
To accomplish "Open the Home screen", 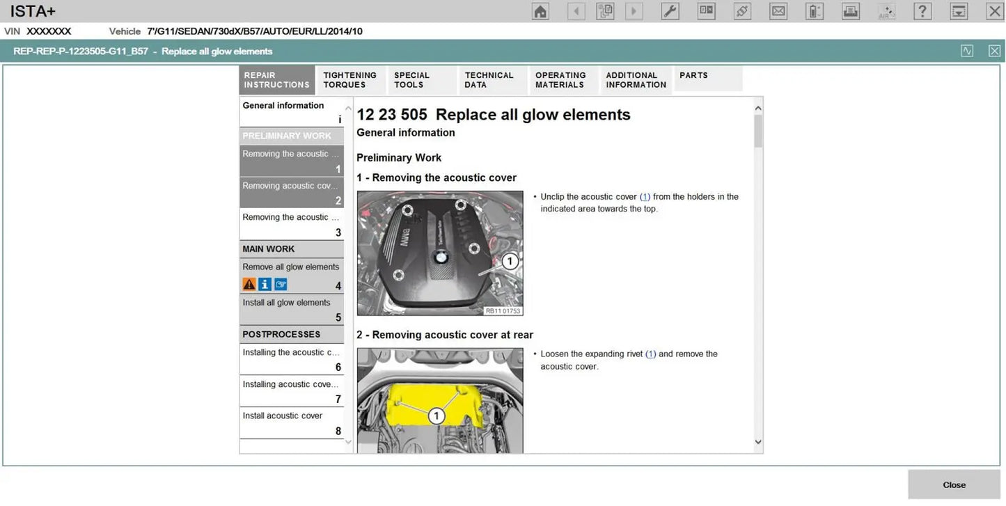I will (x=540, y=11).
